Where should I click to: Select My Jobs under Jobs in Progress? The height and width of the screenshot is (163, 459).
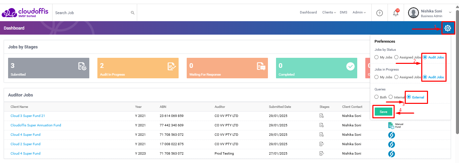[x=376, y=77]
